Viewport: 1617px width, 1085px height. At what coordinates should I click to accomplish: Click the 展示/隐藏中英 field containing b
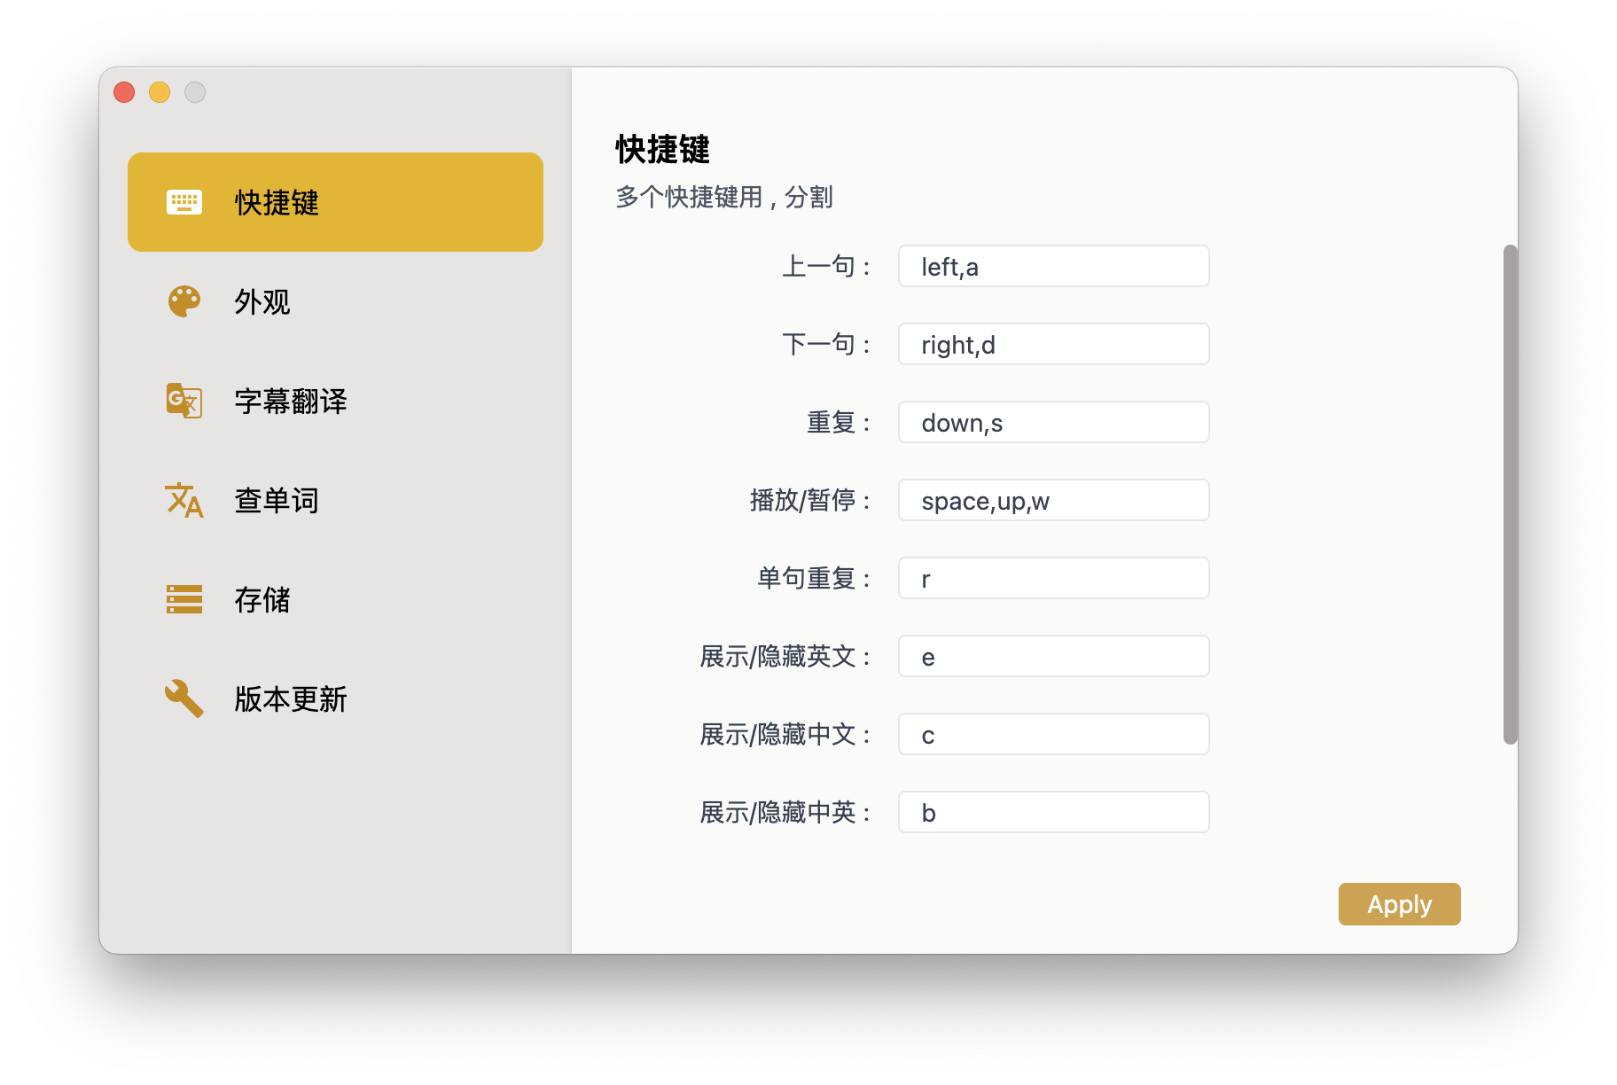click(1053, 813)
